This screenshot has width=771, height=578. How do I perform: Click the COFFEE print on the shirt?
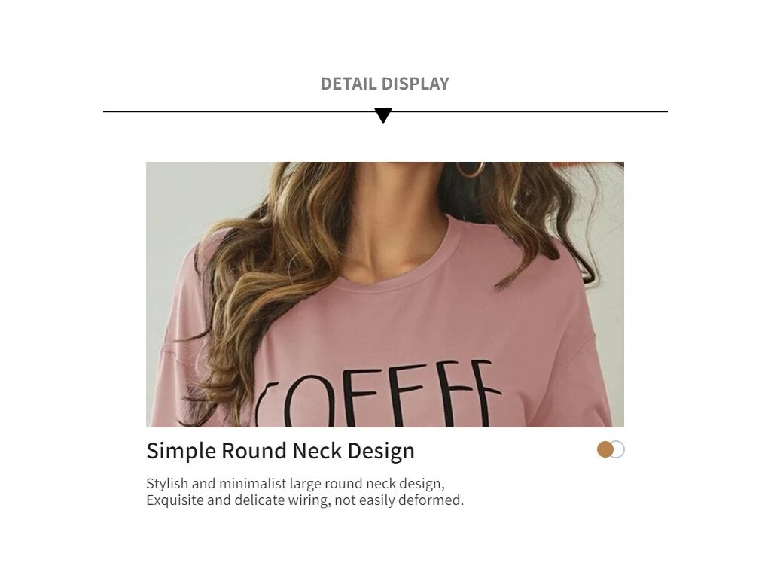coord(379,394)
